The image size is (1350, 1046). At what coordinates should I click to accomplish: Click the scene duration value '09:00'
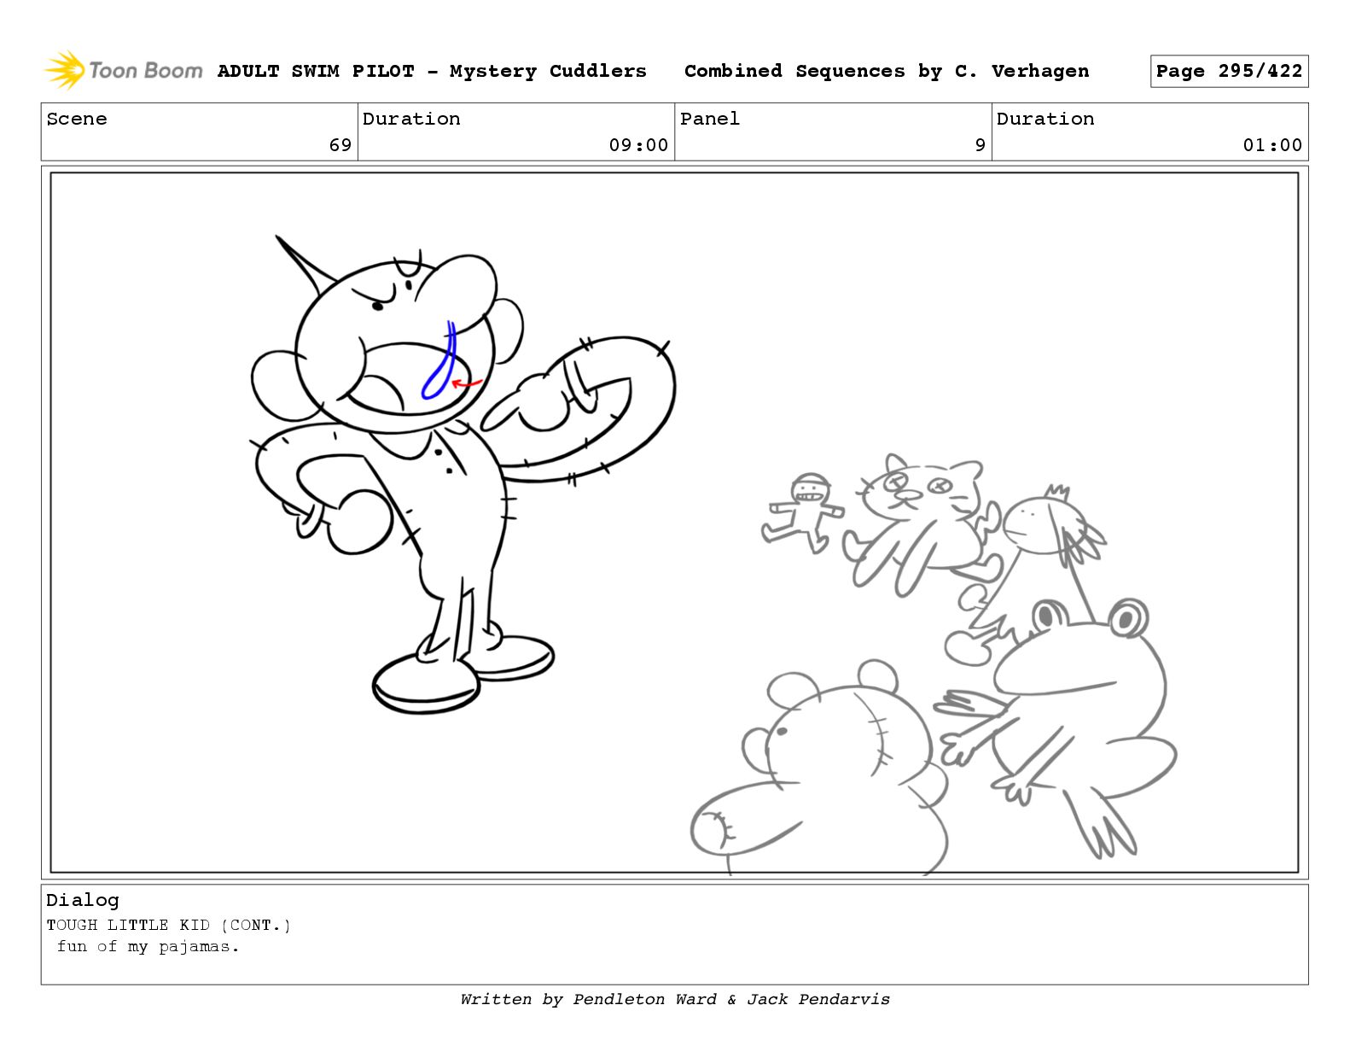coord(638,145)
